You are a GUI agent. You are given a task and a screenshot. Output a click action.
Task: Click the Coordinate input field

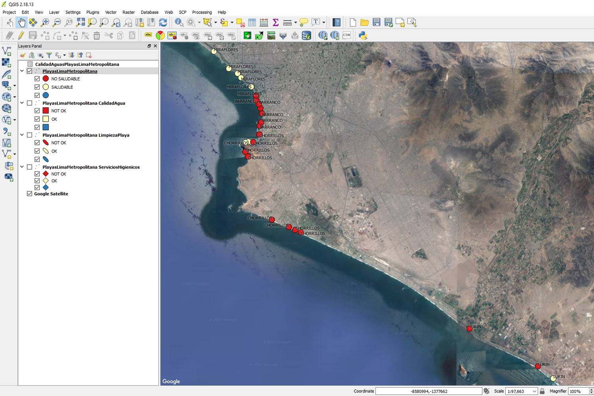428,391
